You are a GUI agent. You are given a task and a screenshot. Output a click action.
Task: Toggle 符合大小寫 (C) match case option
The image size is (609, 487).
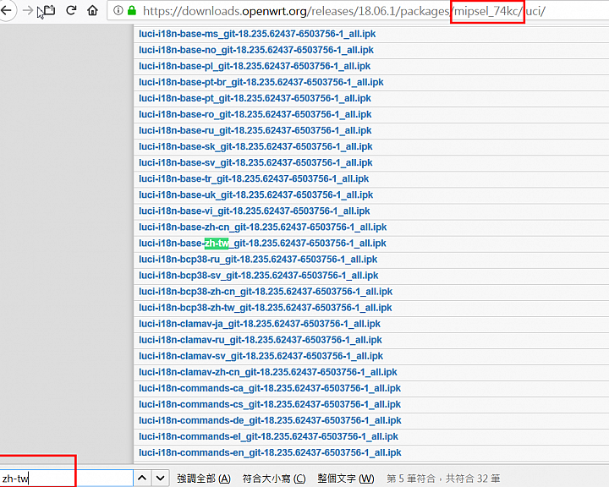pos(274,479)
